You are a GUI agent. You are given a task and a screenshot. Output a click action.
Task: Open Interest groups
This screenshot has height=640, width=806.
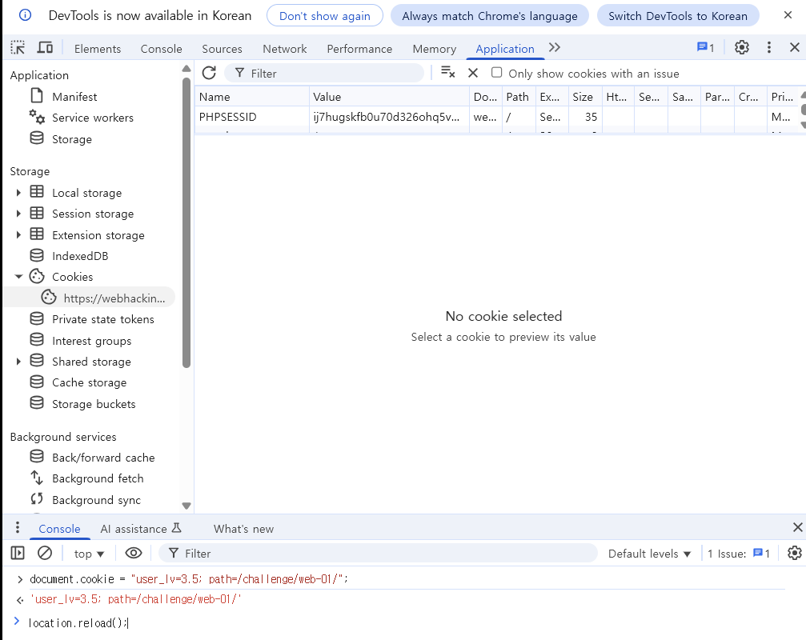(91, 341)
